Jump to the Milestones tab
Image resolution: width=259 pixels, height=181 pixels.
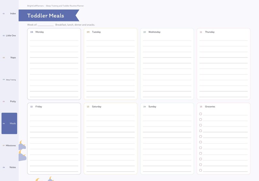[9, 145]
